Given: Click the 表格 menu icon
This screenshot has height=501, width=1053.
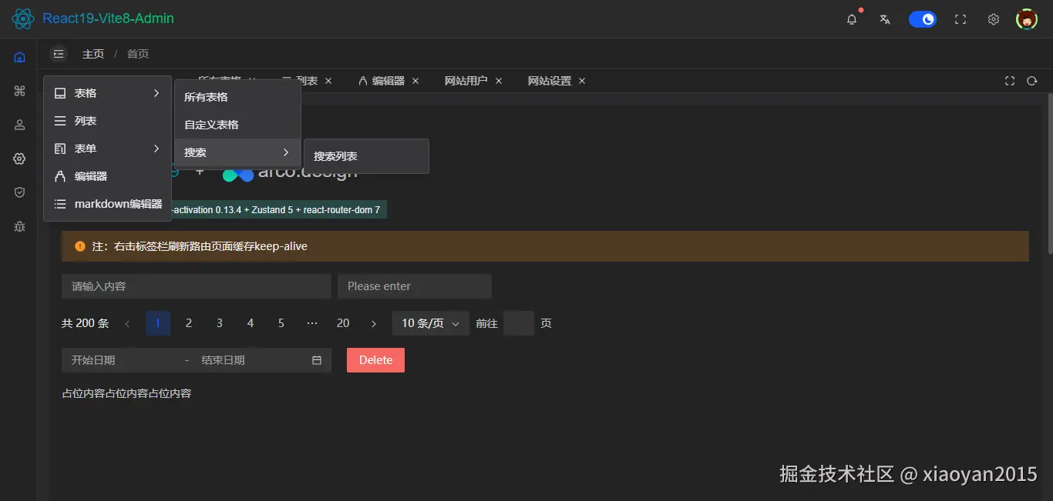Looking at the screenshot, I should pos(60,93).
